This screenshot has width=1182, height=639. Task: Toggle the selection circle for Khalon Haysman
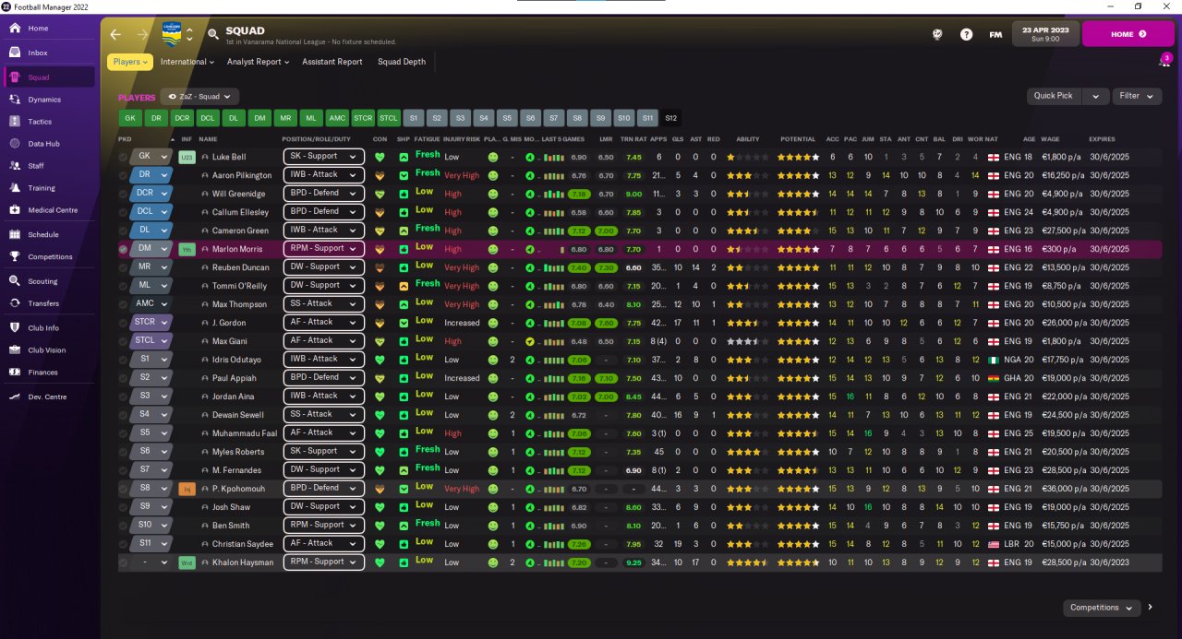[x=124, y=562]
